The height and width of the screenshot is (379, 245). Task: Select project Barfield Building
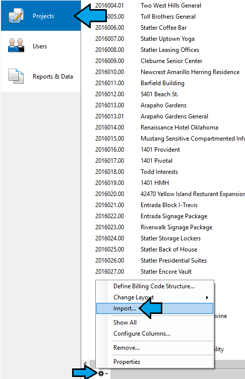pyautogui.click(x=162, y=83)
